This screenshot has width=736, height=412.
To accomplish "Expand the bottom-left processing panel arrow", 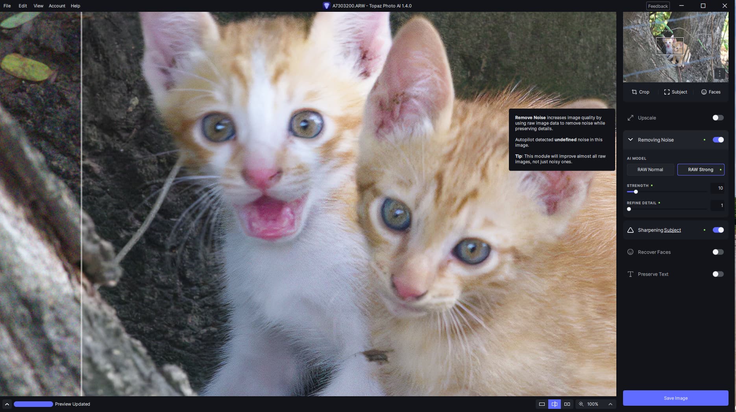I will 7,404.
